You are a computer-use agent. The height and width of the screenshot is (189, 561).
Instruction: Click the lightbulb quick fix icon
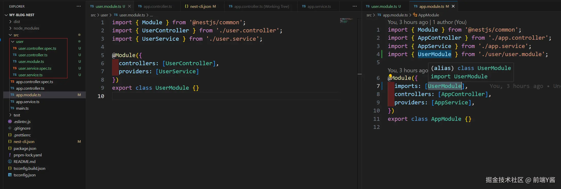tap(390, 76)
